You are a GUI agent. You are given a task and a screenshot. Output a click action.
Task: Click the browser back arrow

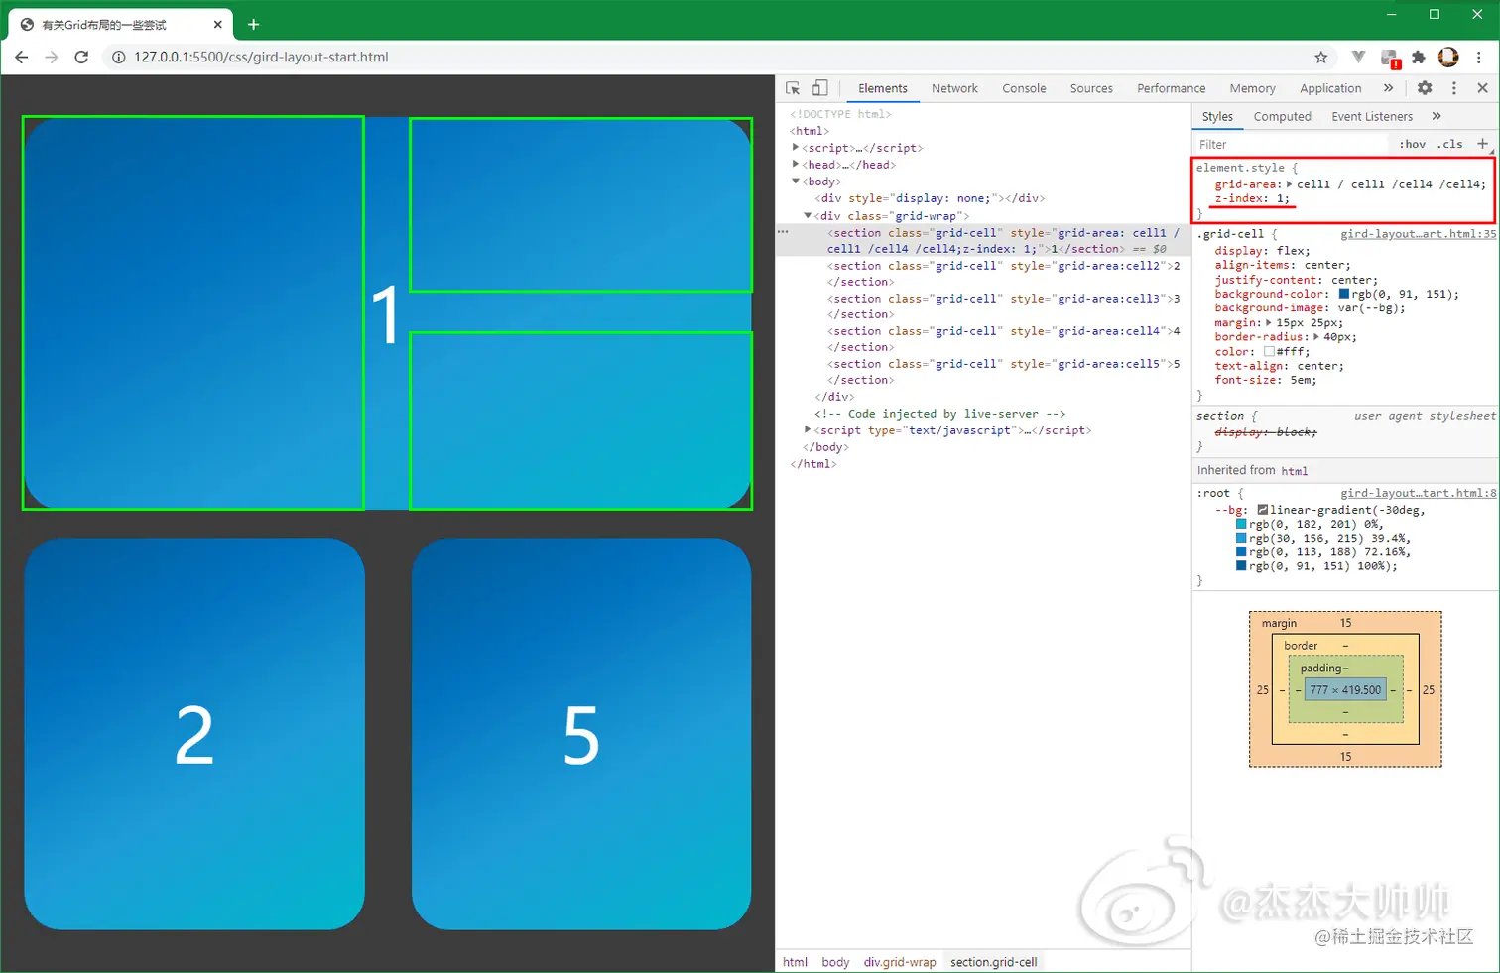22,57
